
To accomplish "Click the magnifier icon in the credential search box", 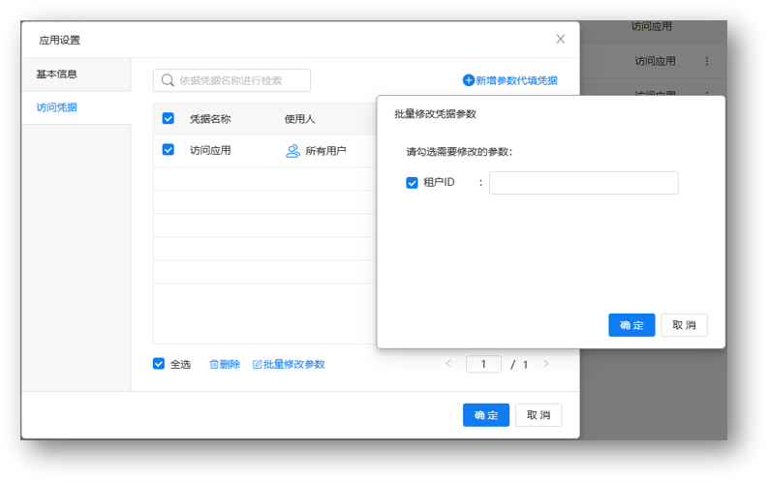I will point(168,80).
